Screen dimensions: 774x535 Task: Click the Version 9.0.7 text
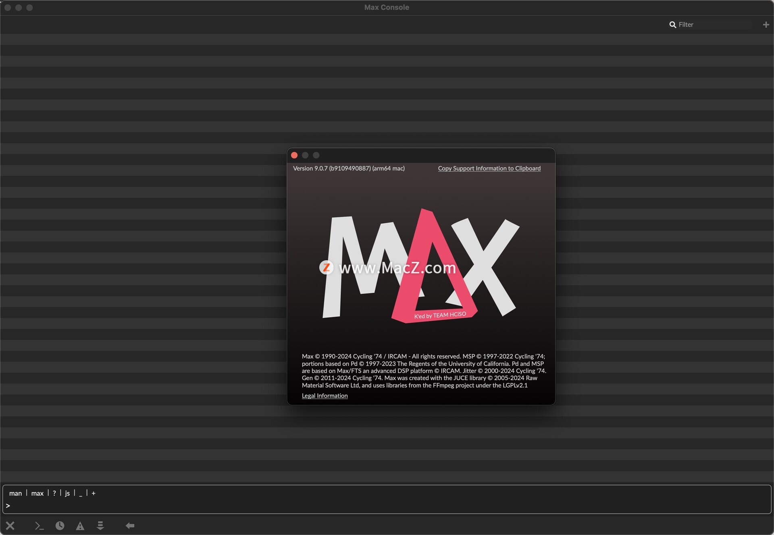(x=349, y=168)
